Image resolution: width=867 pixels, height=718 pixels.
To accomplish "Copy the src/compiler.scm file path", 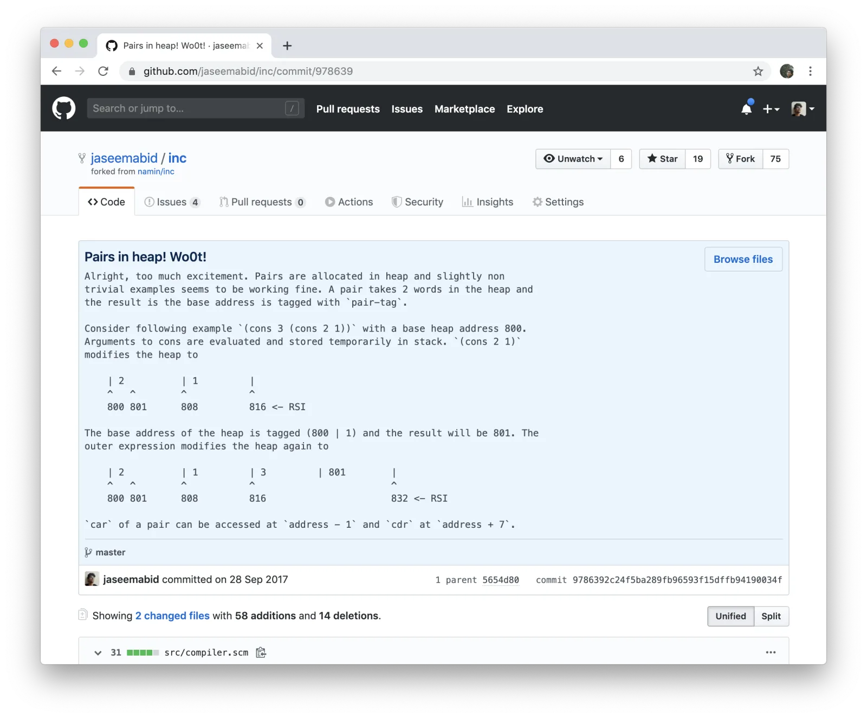I will click(x=261, y=652).
